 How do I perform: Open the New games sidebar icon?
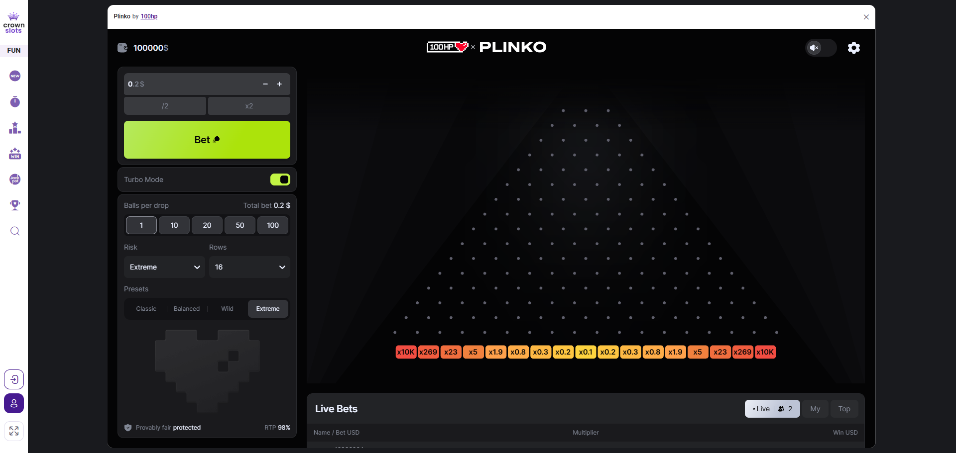click(x=15, y=76)
